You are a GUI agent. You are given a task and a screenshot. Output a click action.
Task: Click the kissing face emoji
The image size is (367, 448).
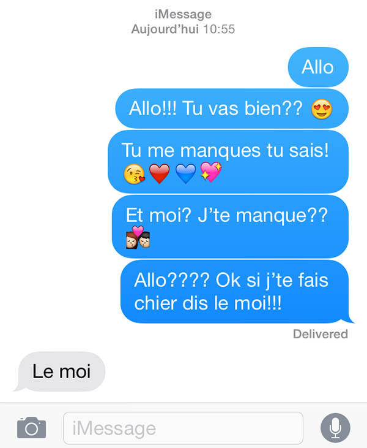tap(134, 173)
